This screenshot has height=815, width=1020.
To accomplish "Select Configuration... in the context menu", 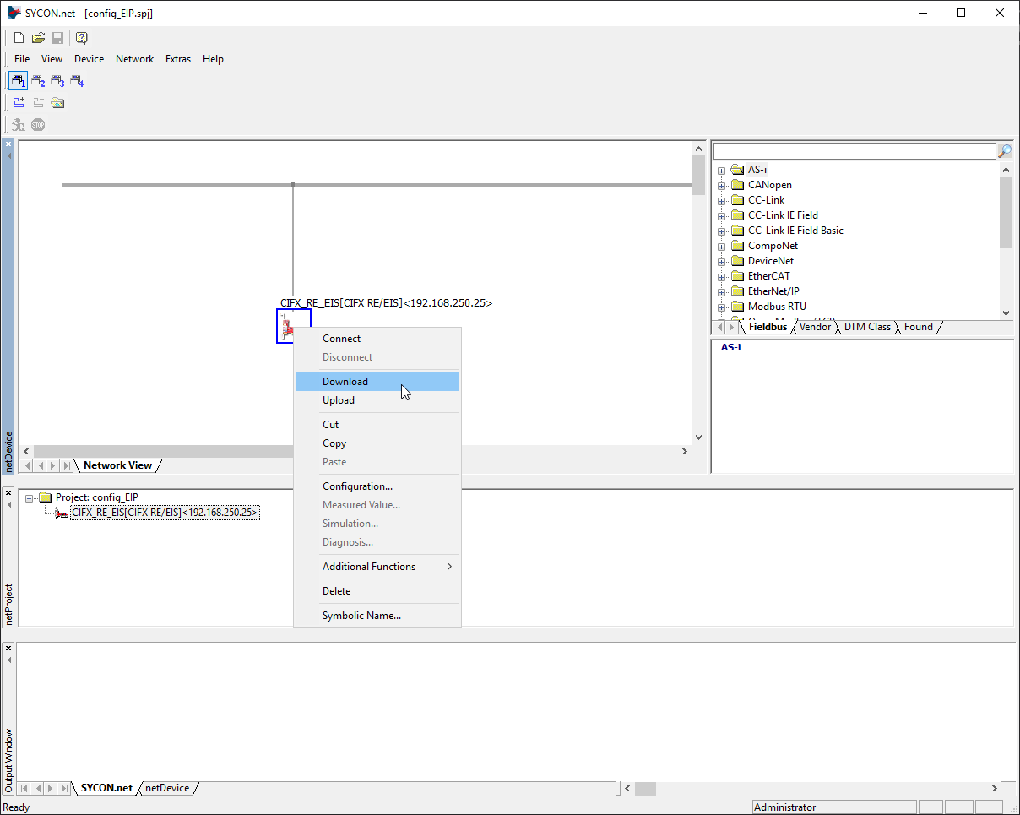I will tap(357, 486).
